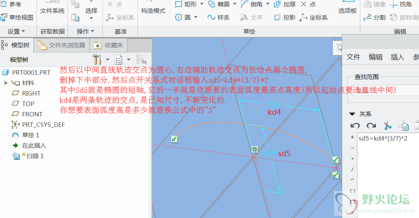This screenshot has height=218, width=419.
Task: Open Chamfer tool dropdown arrow
Action: click(268, 4)
